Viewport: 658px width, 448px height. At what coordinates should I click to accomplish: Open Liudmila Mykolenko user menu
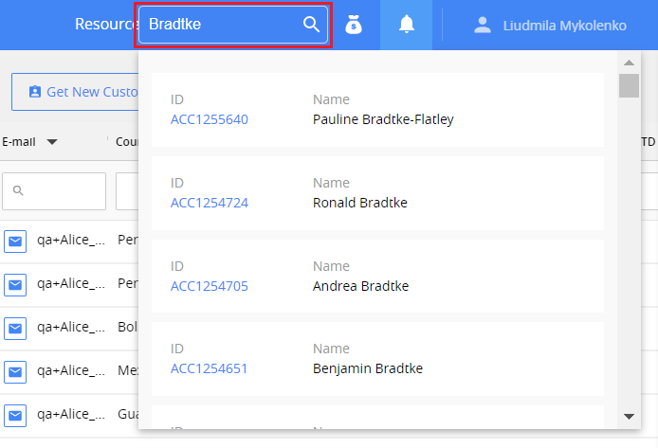(x=563, y=26)
